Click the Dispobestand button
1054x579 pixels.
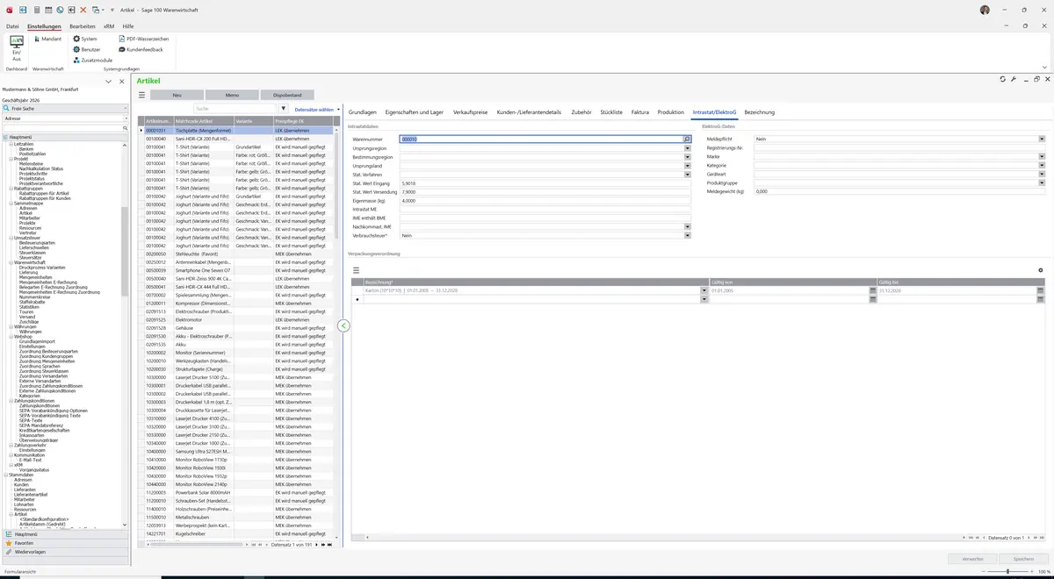click(x=287, y=95)
